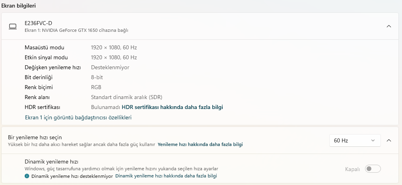The width and height of the screenshot is (402, 185).
Task: Click the Dinamik yenileme hızı title
Action: 51,162
